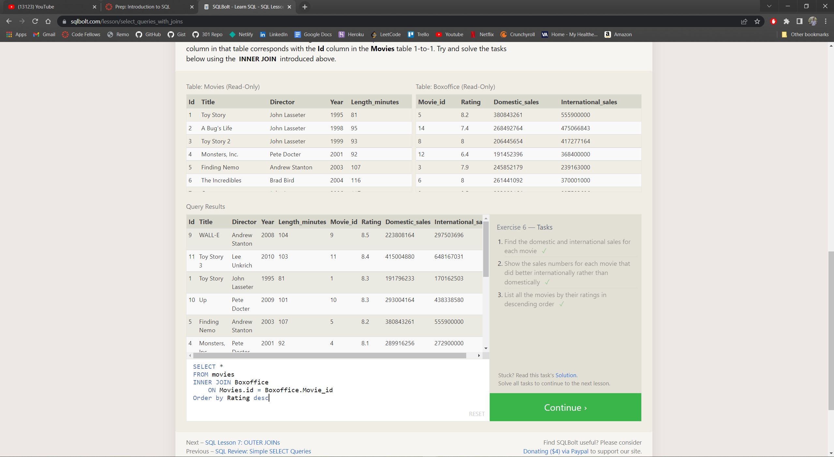The height and width of the screenshot is (457, 834).
Task: Toggle the browser side panel
Action: click(x=799, y=21)
